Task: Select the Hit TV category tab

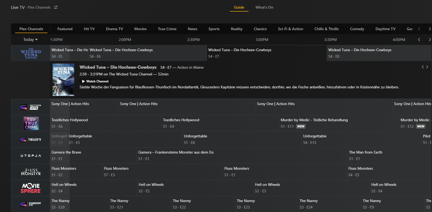Action: [89, 29]
